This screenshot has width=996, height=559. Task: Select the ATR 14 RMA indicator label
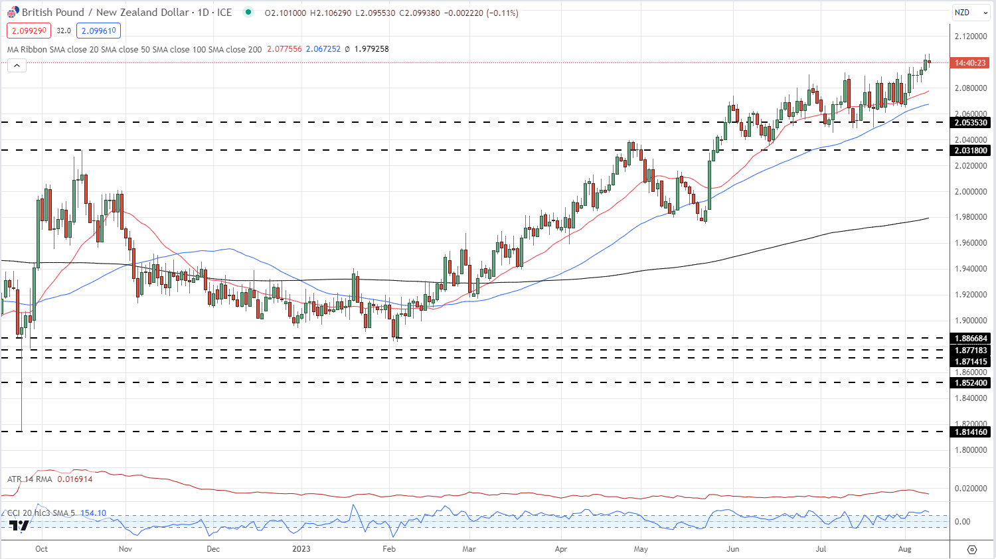click(x=31, y=479)
